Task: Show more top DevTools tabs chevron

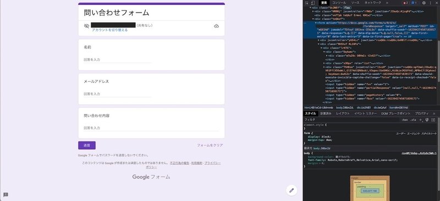Action: tap(387, 3)
